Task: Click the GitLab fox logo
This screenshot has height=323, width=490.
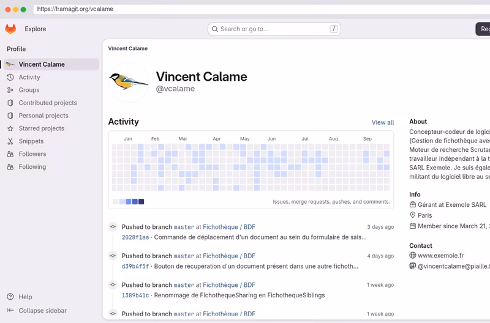Action: coord(10,29)
